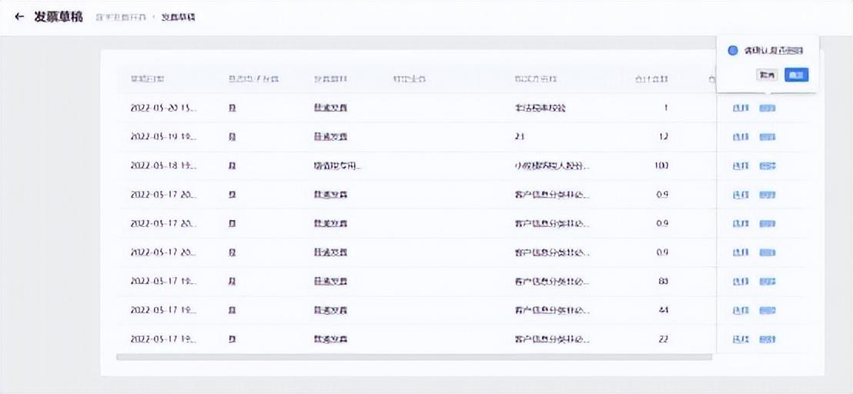Click the date cell 2022-05-20 15...
The height and width of the screenshot is (394, 853).
pyautogui.click(x=164, y=108)
